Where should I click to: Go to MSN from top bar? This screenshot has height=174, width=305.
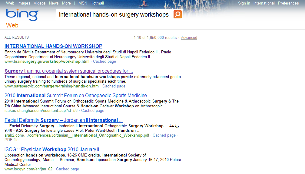pyautogui.click(x=83, y=3)
